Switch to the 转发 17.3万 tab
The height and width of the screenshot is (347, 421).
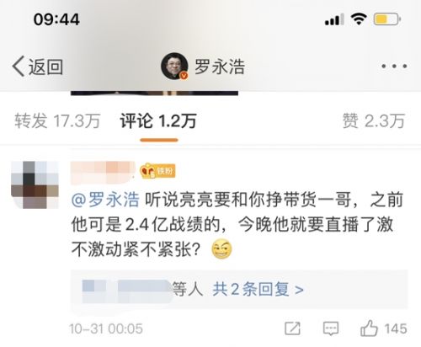click(57, 121)
